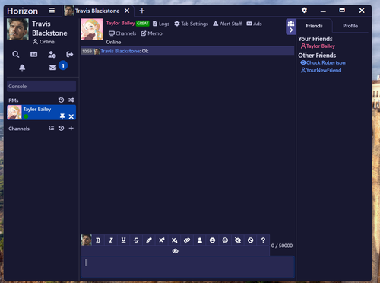Insert a user tag with person icon
The height and width of the screenshot is (283, 380).
(200, 240)
